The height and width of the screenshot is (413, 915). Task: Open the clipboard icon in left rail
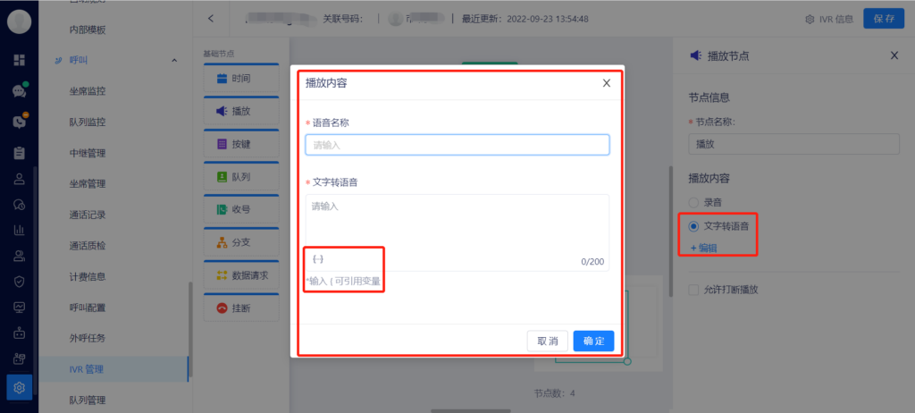(20, 153)
